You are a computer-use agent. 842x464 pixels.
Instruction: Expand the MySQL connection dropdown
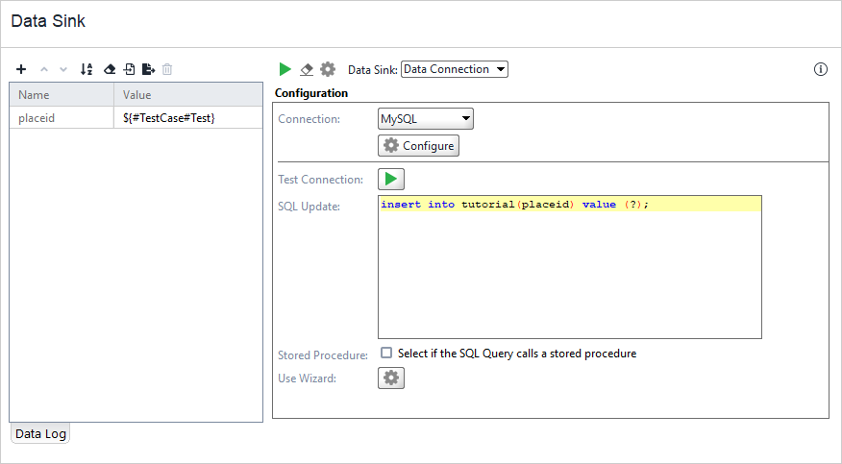coord(426,119)
